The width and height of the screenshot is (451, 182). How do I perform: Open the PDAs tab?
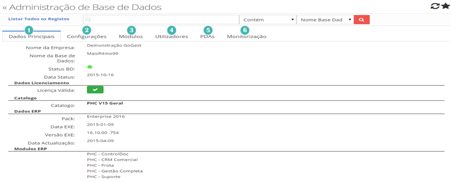207,36
